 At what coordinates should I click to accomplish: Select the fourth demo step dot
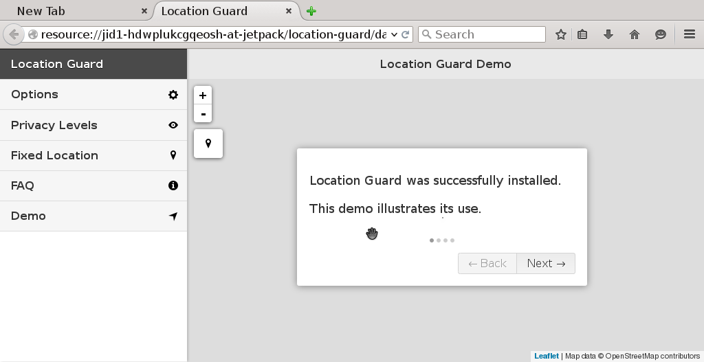(x=452, y=240)
